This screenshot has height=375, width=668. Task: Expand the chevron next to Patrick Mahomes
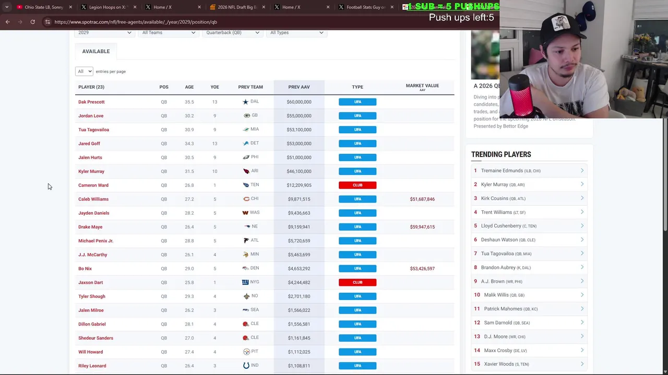point(582,308)
